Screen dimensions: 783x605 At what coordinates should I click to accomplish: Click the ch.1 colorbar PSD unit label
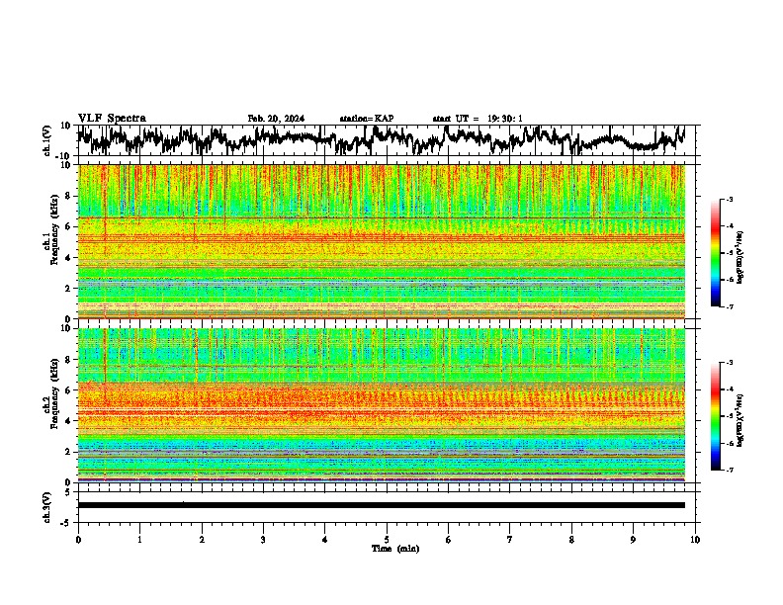(x=740, y=258)
